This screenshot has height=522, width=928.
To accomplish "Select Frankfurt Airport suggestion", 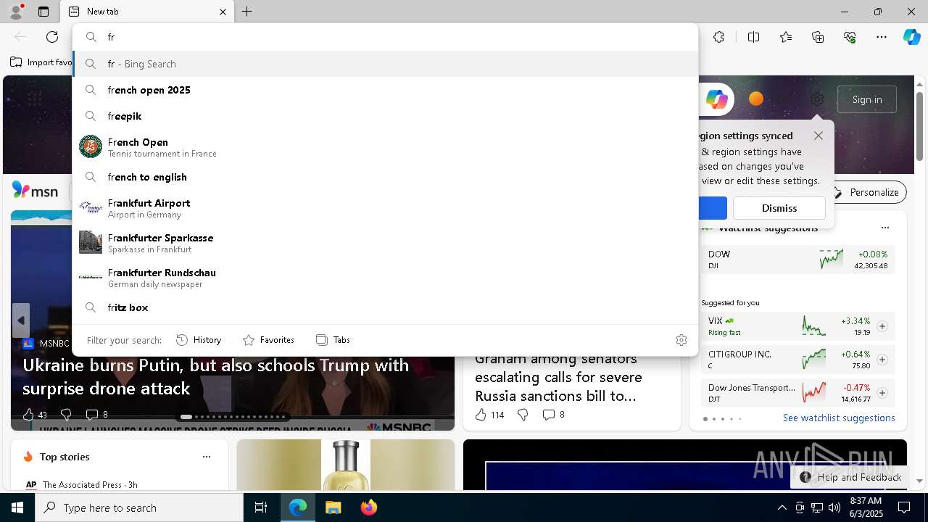I will pos(386,208).
